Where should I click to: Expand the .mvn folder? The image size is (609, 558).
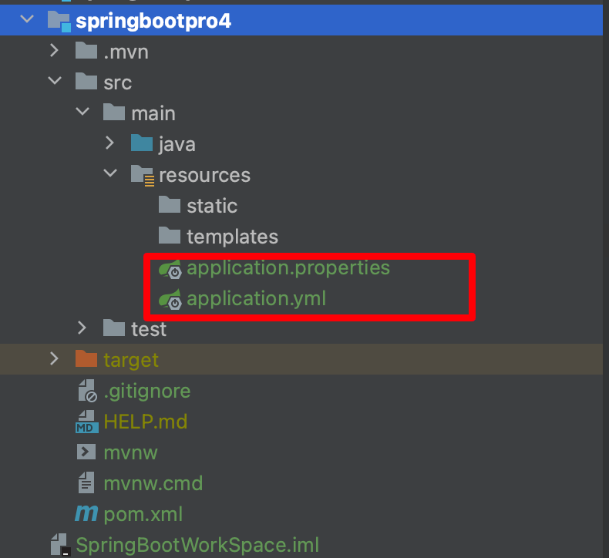[x=55, y=50]
